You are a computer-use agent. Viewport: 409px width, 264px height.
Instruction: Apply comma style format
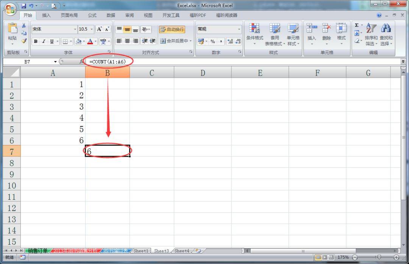[221, 41]
